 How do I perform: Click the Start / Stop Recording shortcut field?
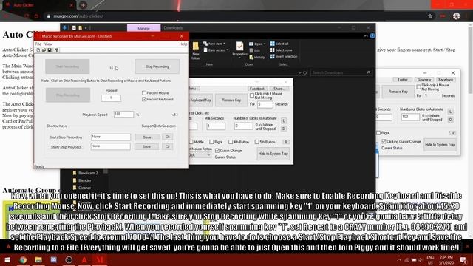click(x=111, y=137)
